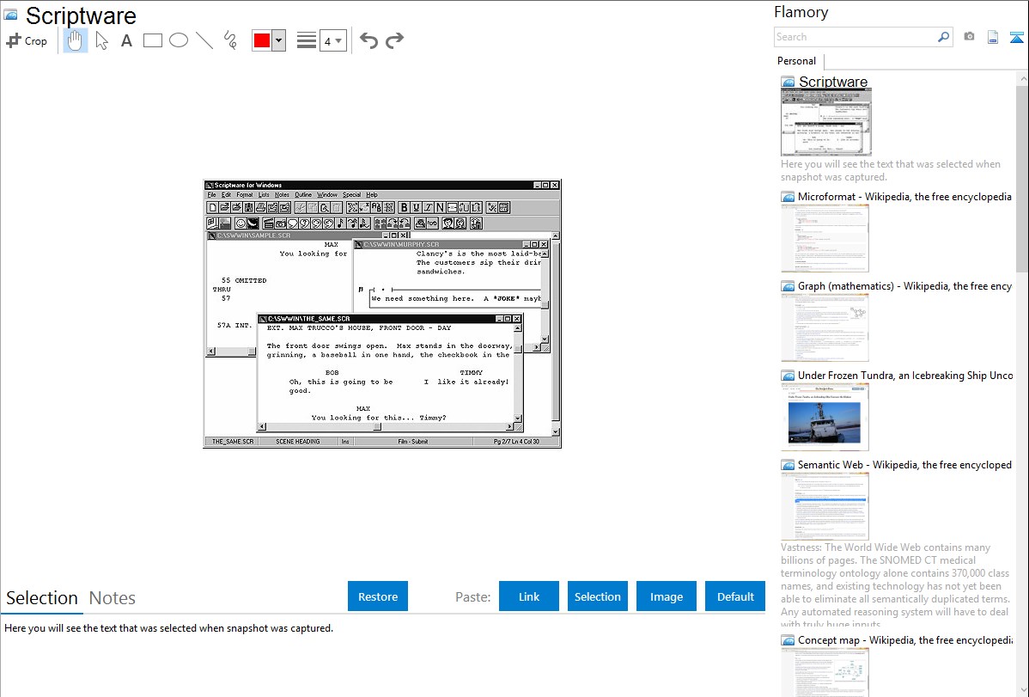
Task: Open the Personal tab
Action: 797,61
